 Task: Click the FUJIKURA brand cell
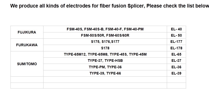[x=27, y=32]
